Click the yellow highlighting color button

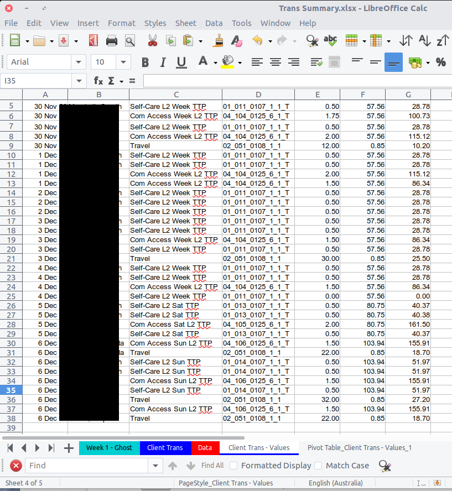[227, 62]
